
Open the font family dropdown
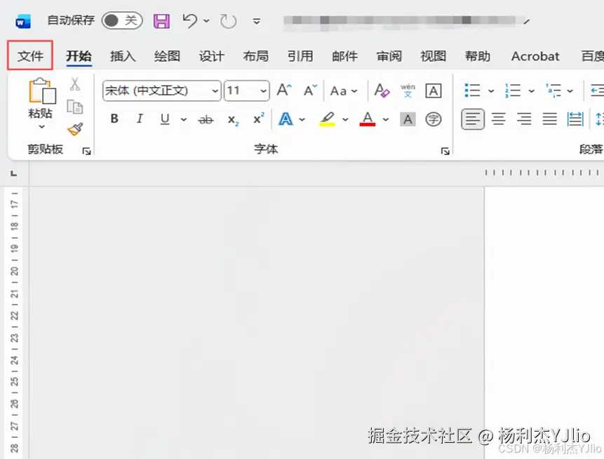click(215, 91)
